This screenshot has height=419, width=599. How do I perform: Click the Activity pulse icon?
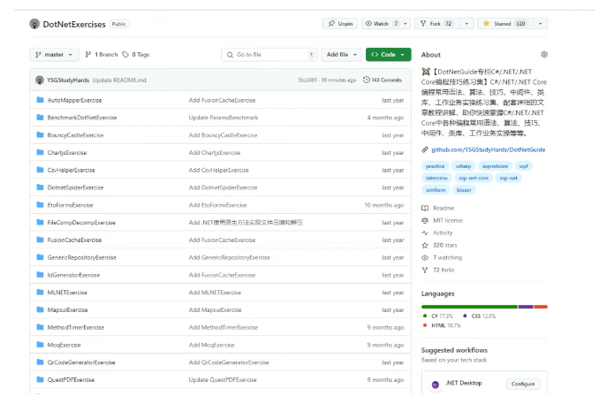click(x=425, y=232)
